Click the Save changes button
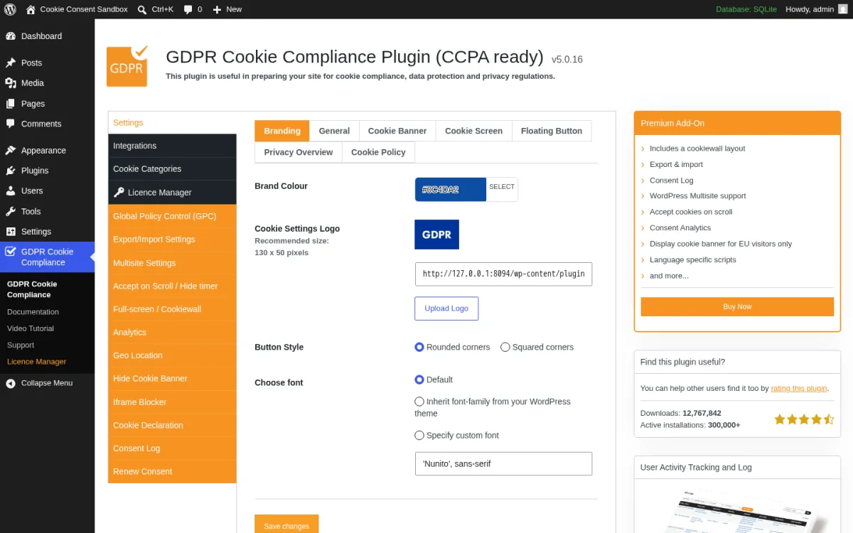This screenshot has height=533, width=853. click(x=286, y=525)
